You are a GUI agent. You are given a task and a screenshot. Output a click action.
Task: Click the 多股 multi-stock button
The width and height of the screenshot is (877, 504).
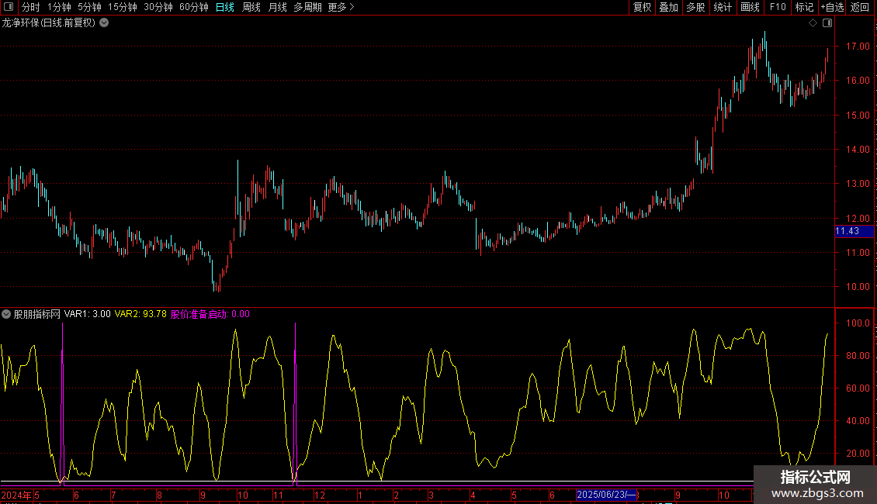pyautogui.click(x=695, y=7)
